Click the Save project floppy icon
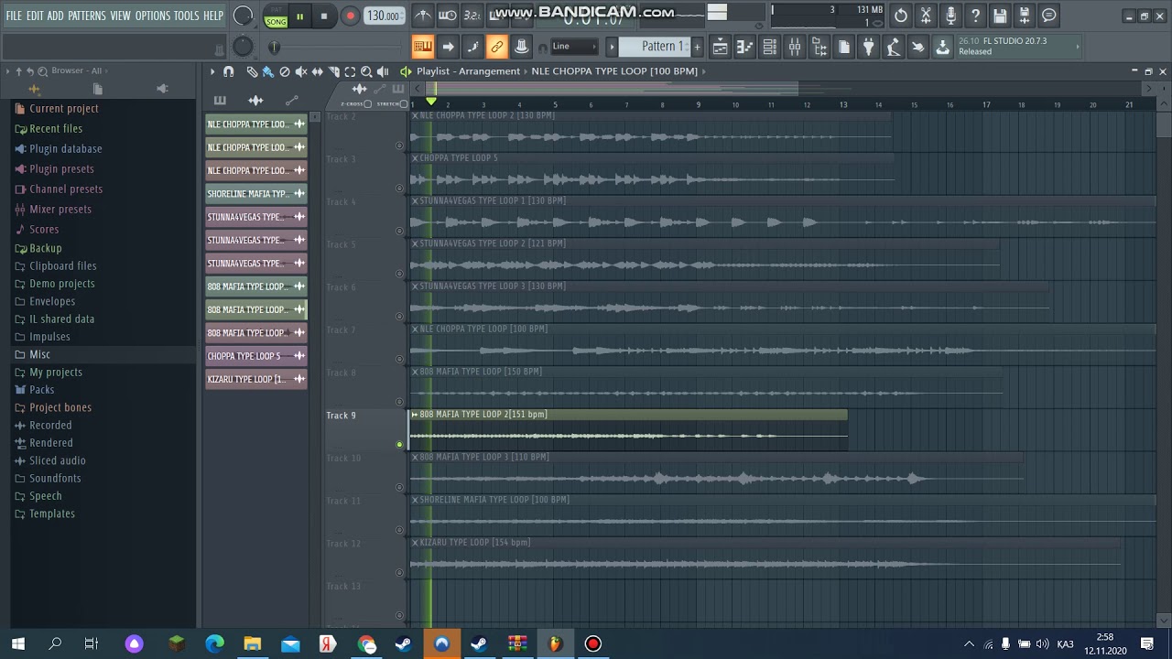Screen dimensions: 1172x659 pyautogui.click(x=1000, y=16)
